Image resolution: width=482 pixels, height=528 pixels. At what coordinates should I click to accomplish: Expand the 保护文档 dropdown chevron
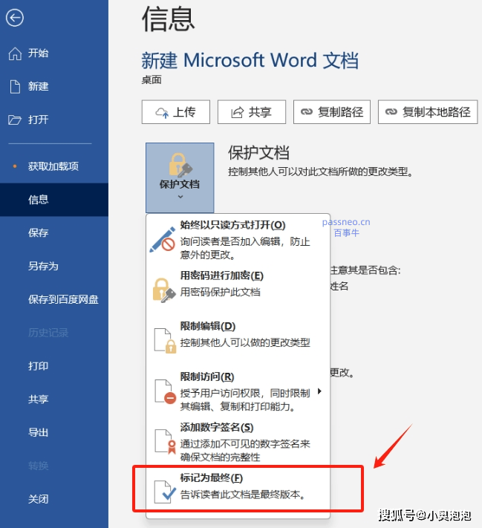pos(180,197)
